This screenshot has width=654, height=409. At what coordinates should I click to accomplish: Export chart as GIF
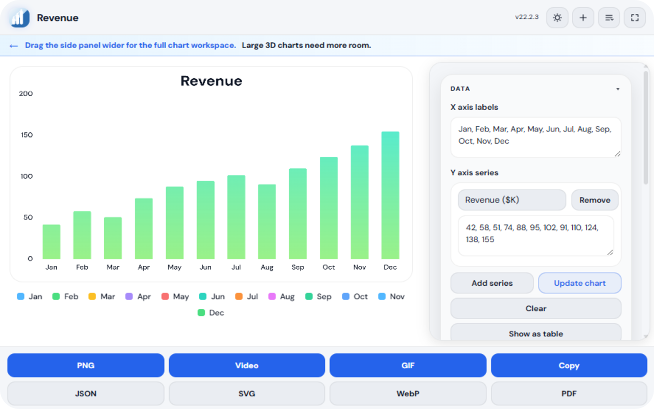point(408,366)
